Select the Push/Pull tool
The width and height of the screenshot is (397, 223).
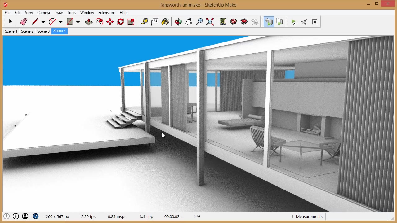pyautogui.click(x=89, y=22)
